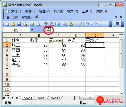This screenshot has width=126, height=107.
Task: Print with the printer icon
Action: click(x=32, y=24)
